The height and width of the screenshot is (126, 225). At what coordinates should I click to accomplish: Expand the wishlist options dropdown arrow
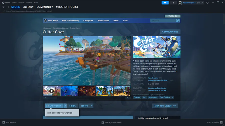(x=65, y=106)
